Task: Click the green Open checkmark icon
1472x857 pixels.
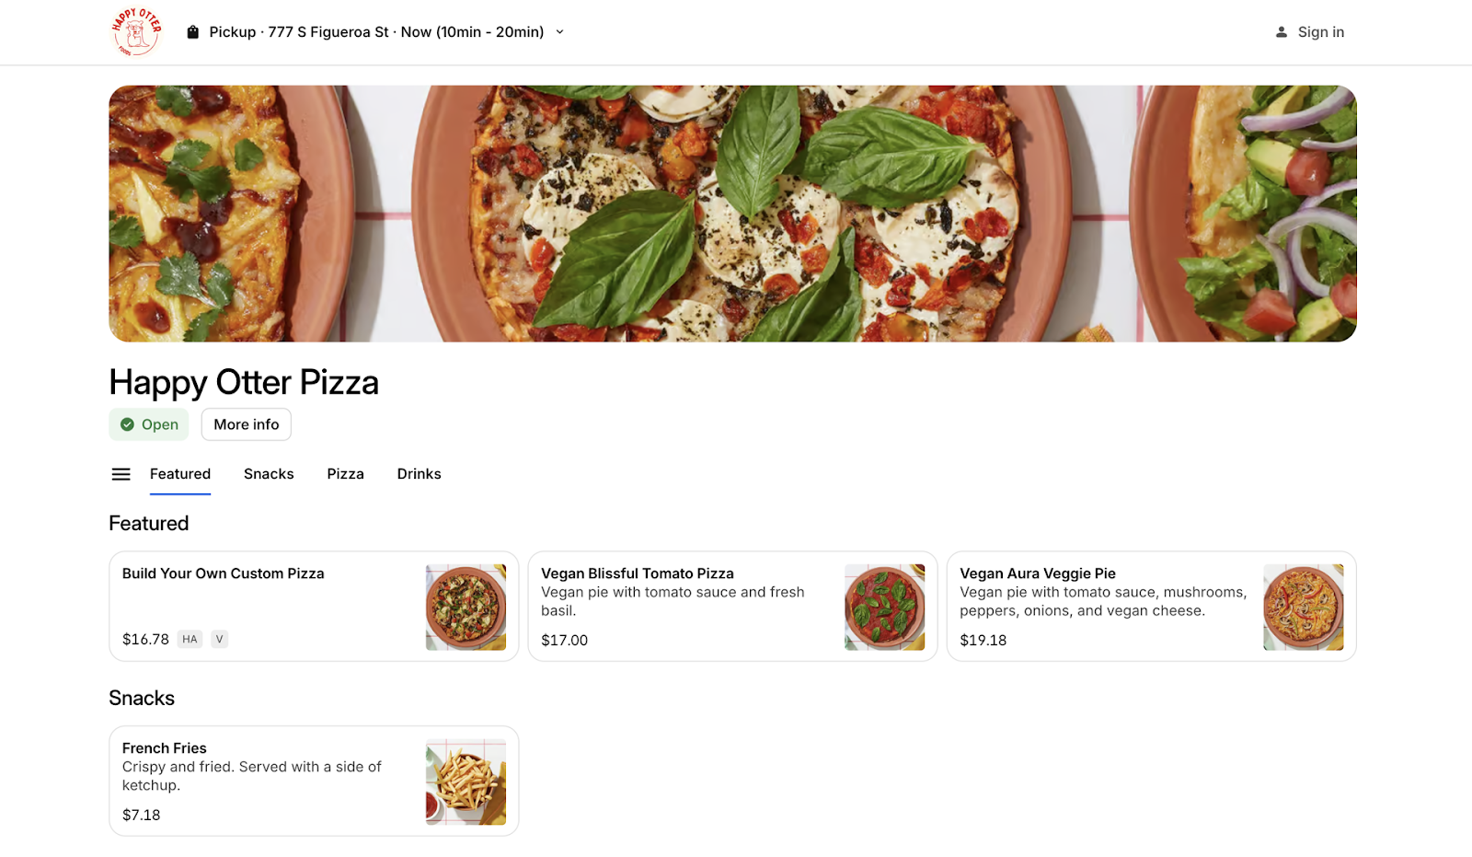Action: [128, 424]
